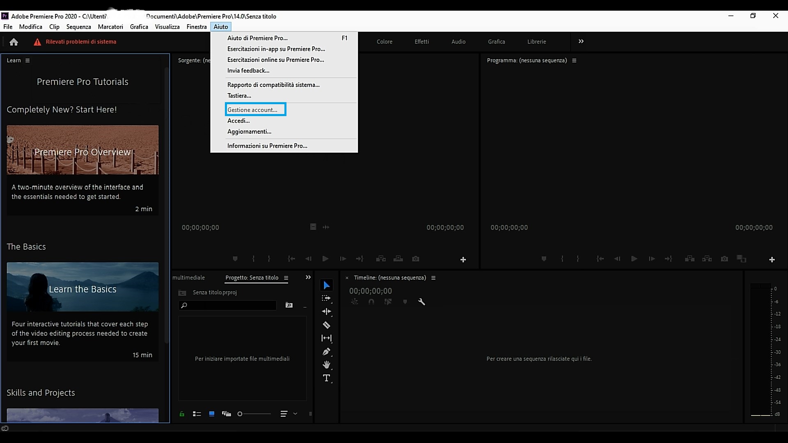Open Premiere Pro Overview tutorial thumbnail

pyautogui.click(x=82, y=150)
